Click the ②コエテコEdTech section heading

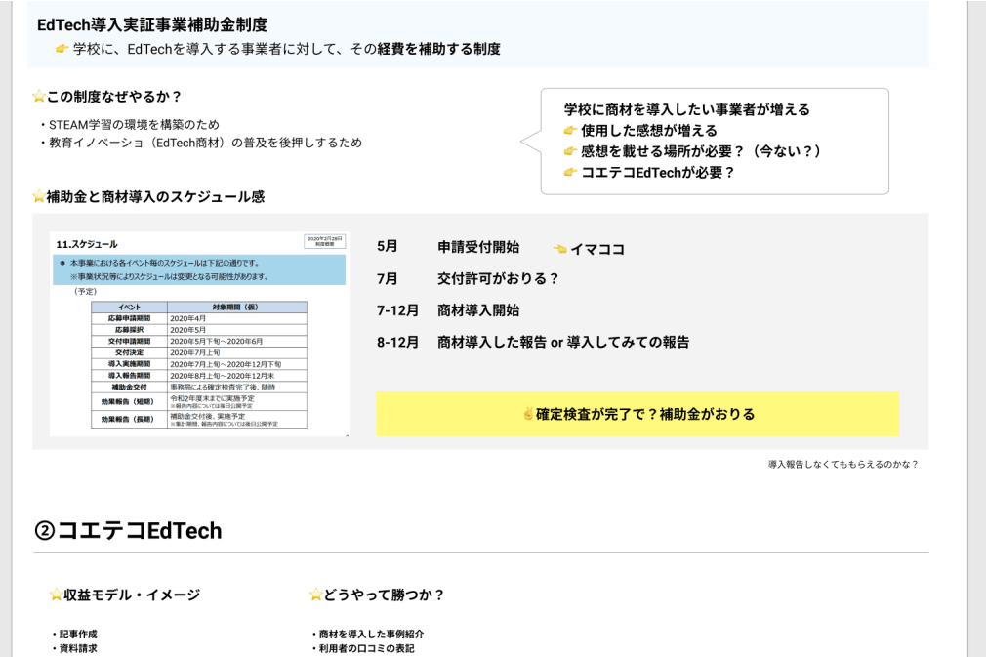[128, 531]
